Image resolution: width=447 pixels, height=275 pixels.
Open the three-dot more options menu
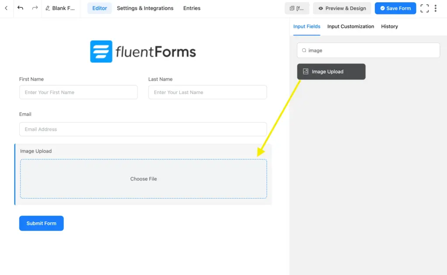click(436, 8)
